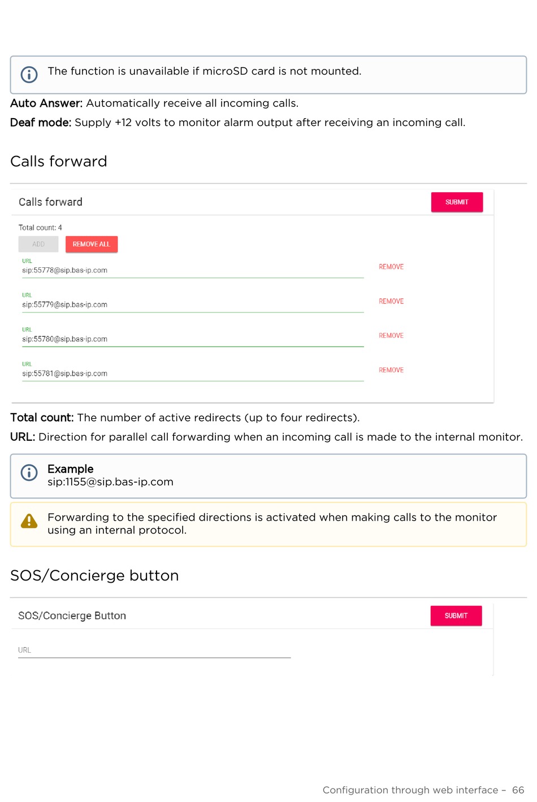Click the greyed-out ADD button

(x=38, y=244)
